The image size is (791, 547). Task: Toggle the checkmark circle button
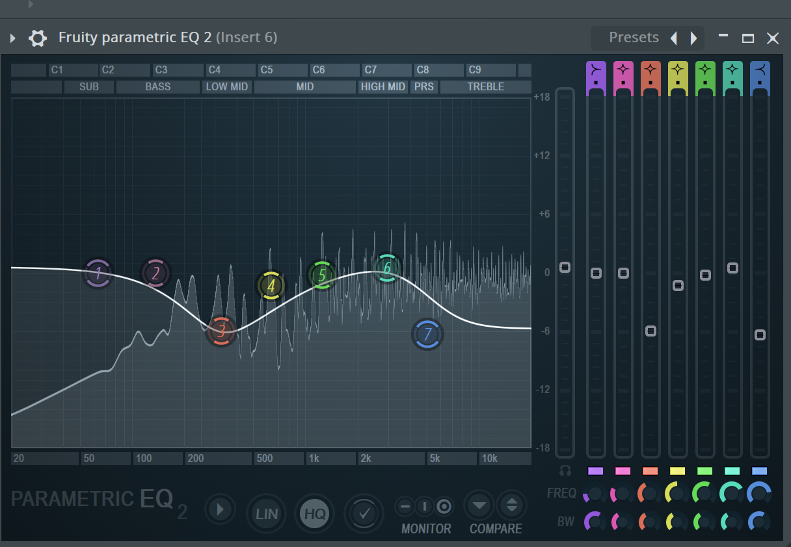pyautogui.click(x=364, y=514)
